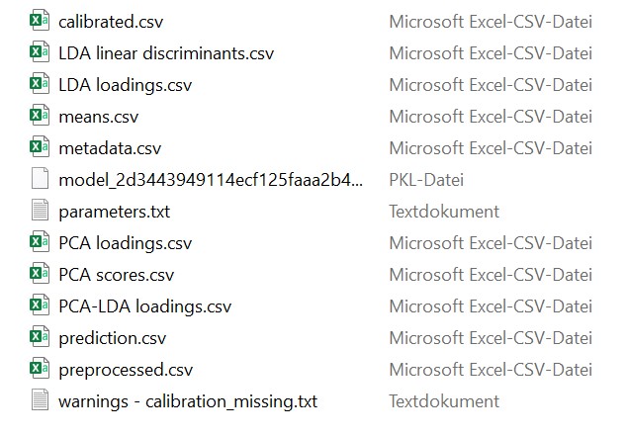
Task: Select the calibrated.csv file name
Action: coord(111,22)
